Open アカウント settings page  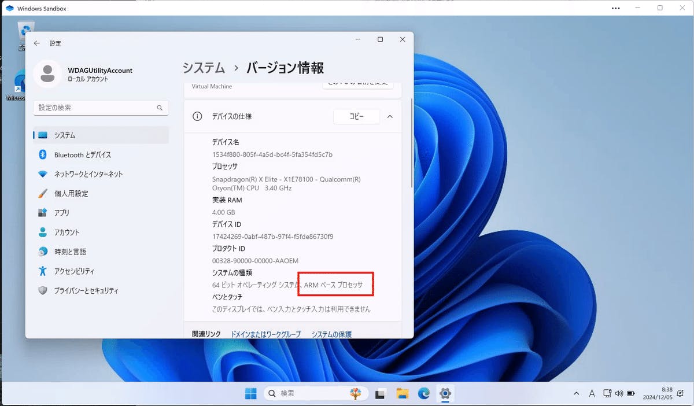[67, 232]
